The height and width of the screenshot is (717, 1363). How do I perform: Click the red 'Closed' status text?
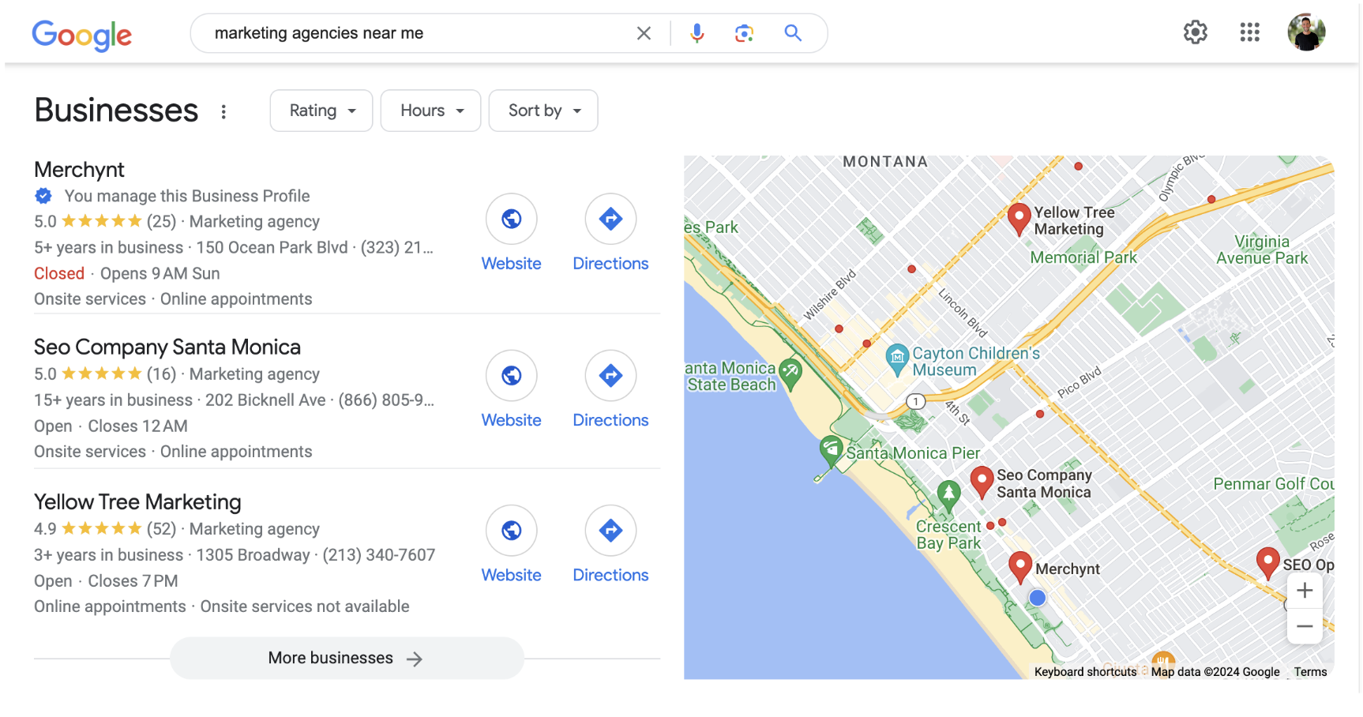pyautogui.click(x=59, y=273)
